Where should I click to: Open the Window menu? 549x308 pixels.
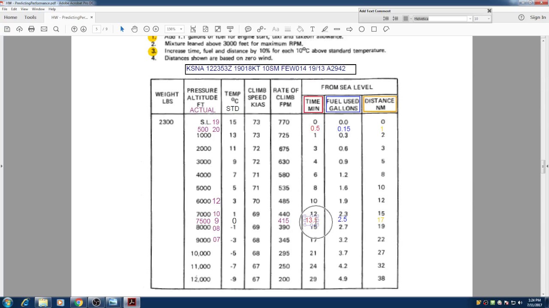38,9
